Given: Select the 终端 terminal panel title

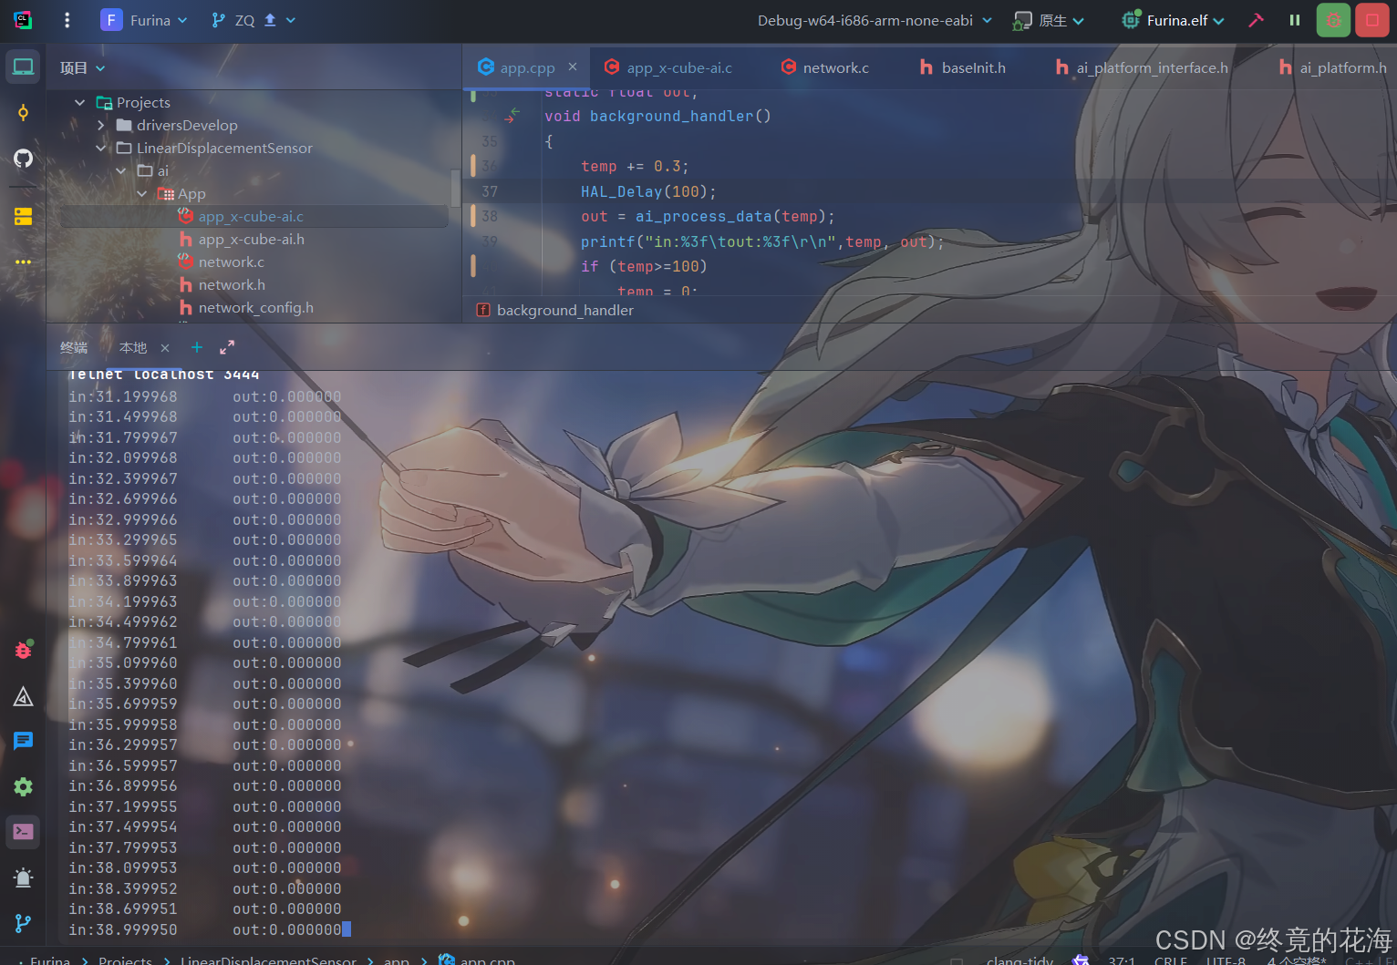Looking at the screenshot, I should point(74,347).
